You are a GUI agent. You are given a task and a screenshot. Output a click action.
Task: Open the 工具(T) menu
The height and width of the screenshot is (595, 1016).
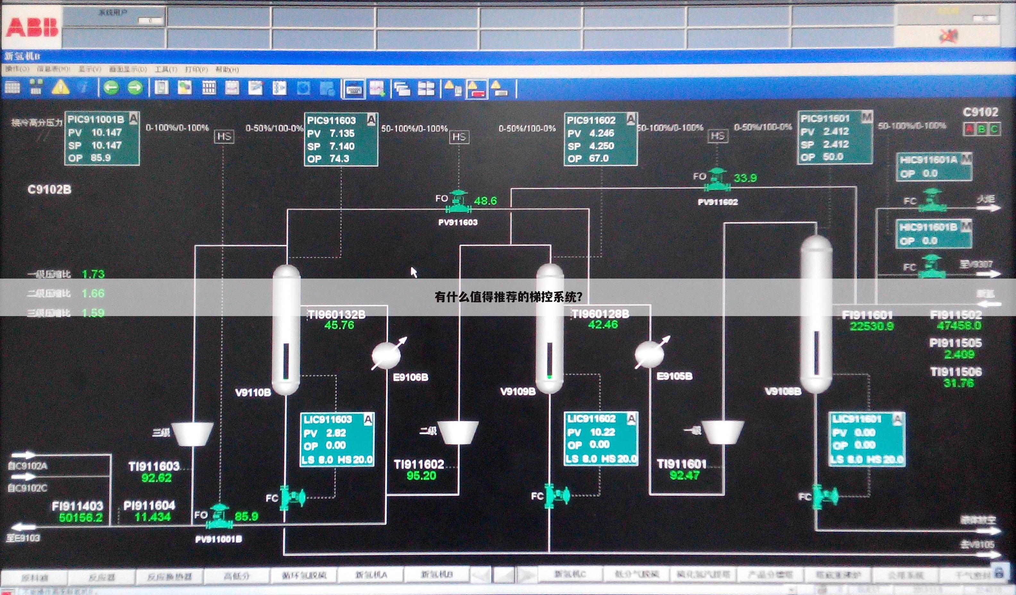166,69
